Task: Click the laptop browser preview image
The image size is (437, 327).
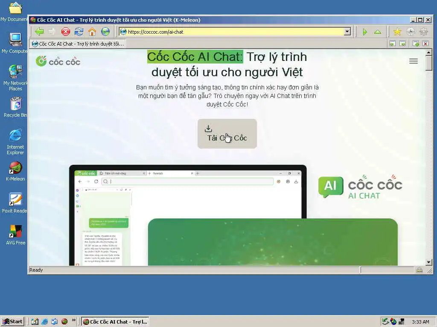Action: coord(188,216)
